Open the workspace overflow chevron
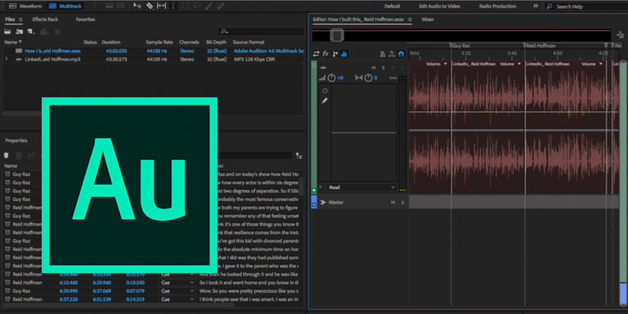 click(536, 6)
